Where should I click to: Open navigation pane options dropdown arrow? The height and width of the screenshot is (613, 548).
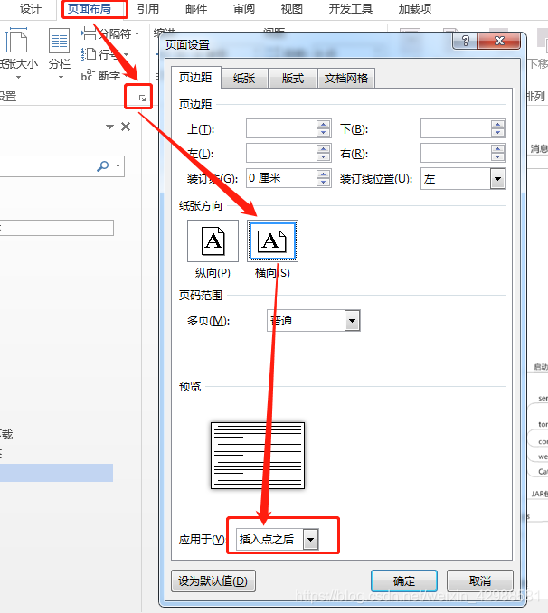(x=110, y=127)
